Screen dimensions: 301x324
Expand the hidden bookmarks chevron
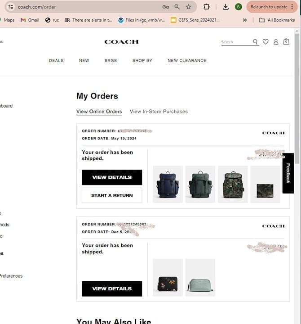(x=245, y=20)
